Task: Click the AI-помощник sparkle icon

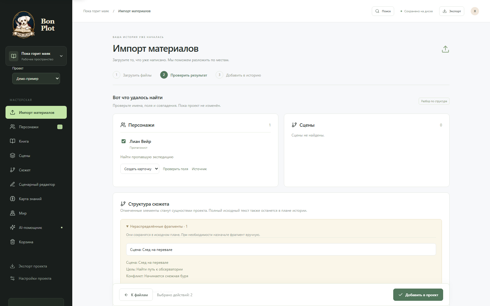Action: tap(13, 227)
